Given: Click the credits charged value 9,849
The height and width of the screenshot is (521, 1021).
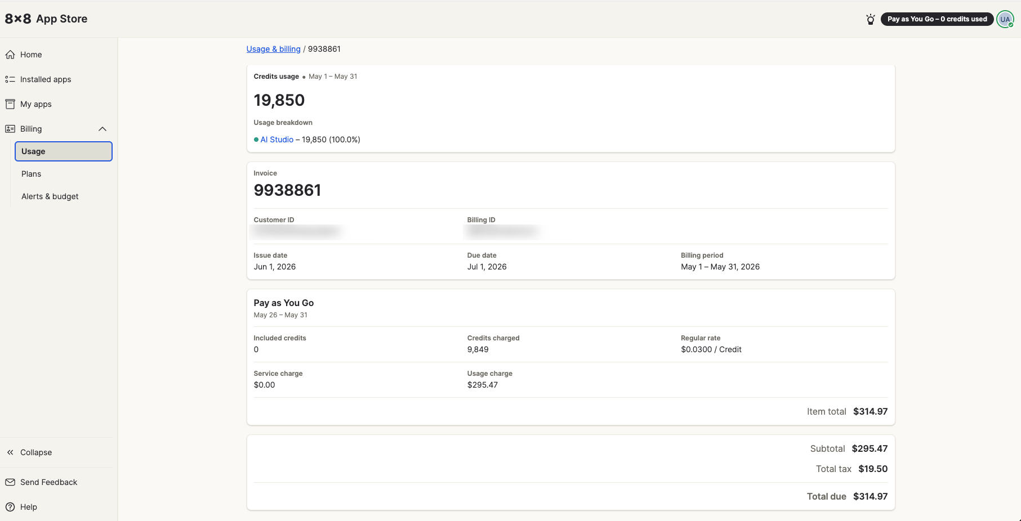Looking at the screenshot, I should point(478,349).
